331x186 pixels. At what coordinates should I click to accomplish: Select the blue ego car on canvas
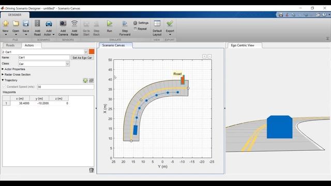[136, 130]
